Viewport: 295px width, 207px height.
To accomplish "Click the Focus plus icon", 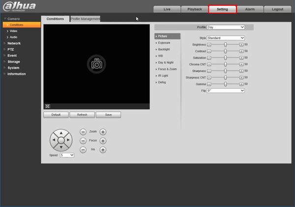I will pos(103,141).
